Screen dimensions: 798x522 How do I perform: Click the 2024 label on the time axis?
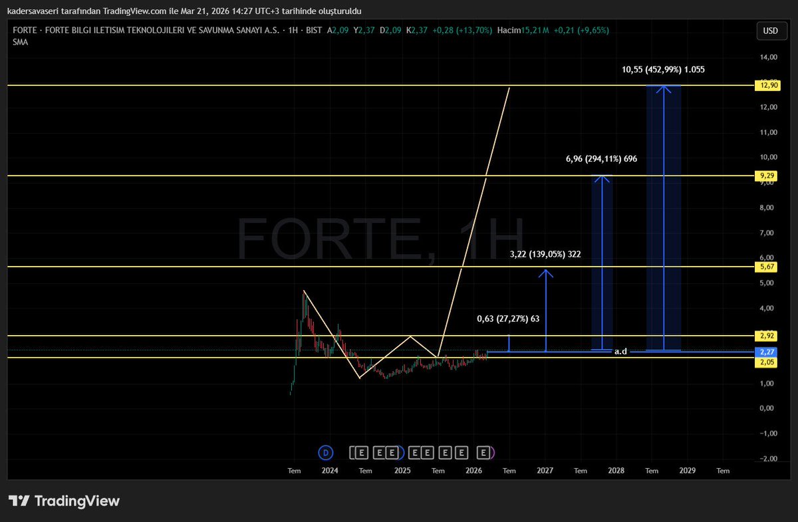(x=329, y=471)
